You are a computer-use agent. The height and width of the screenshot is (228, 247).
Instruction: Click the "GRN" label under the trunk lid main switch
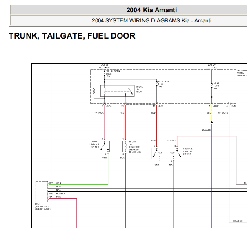[x=105, y=158]
